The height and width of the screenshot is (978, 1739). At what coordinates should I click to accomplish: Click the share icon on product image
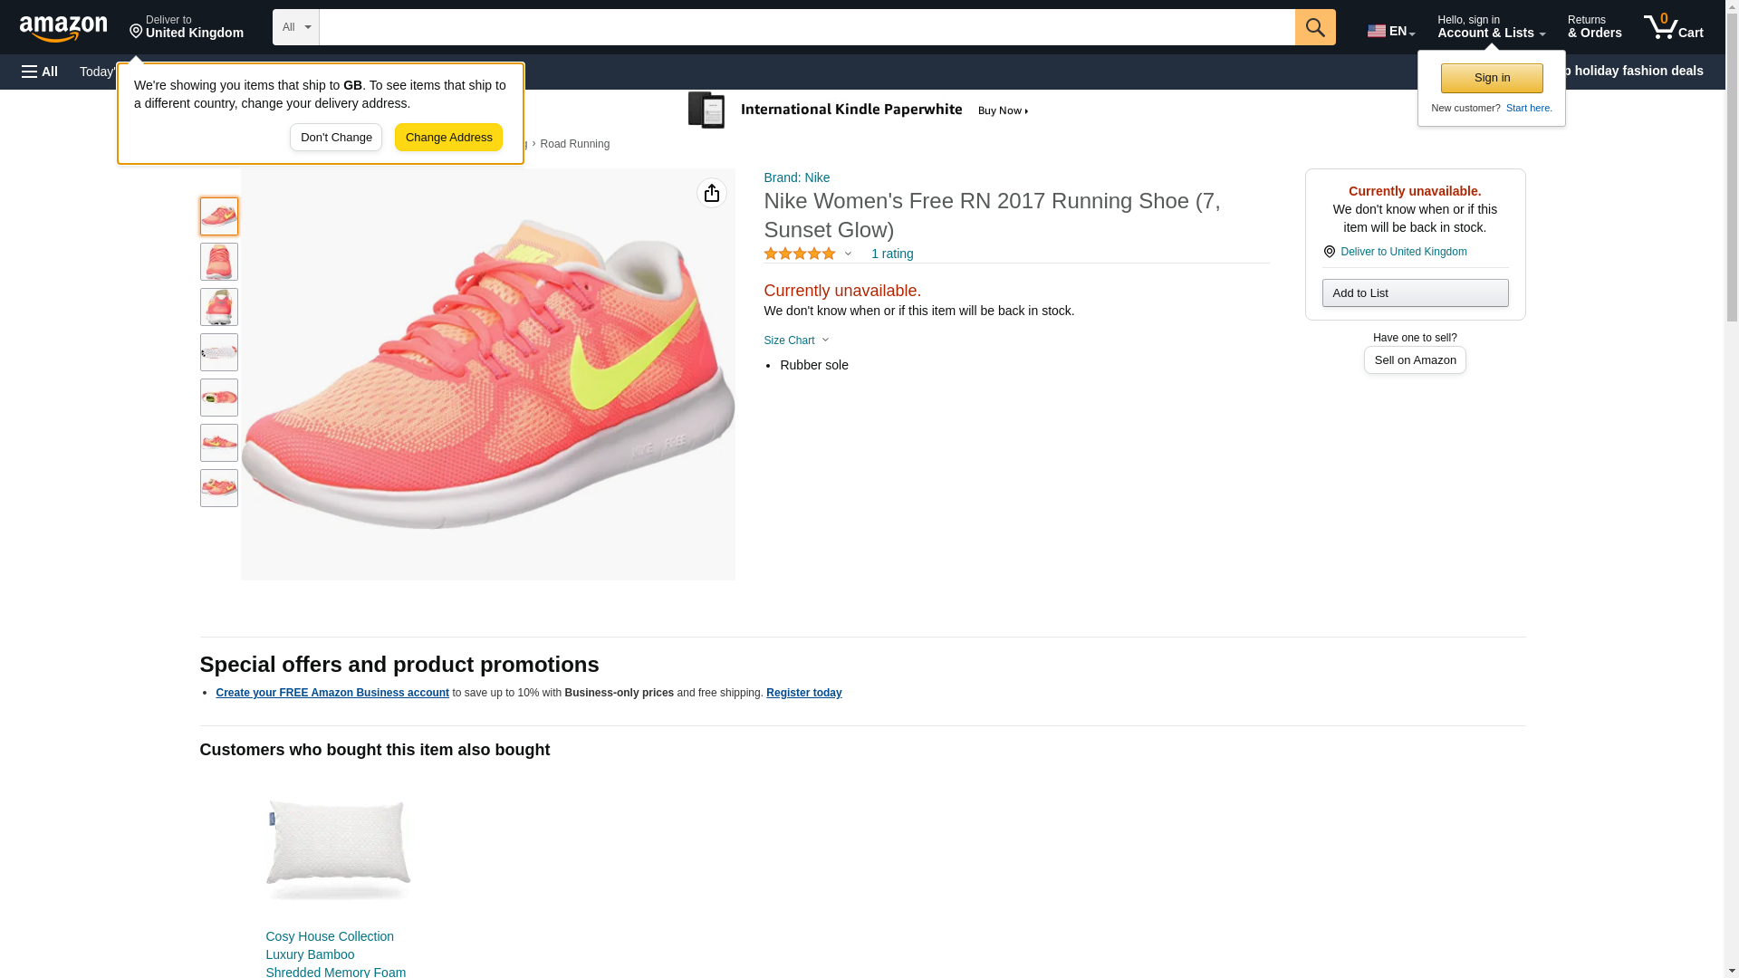(711, 193)
